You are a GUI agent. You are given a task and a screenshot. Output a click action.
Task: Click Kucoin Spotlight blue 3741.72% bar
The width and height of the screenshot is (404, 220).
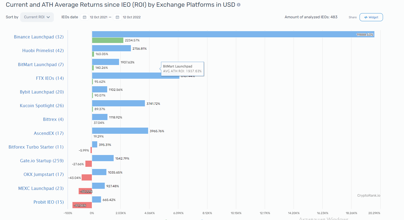pos(119,103)
